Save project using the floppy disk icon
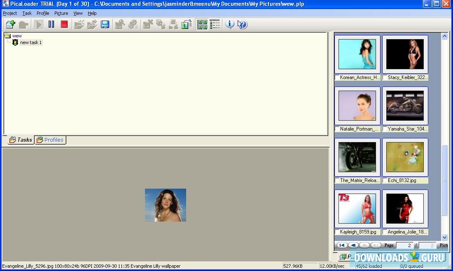The image size is (453, 271). point(105,25)
